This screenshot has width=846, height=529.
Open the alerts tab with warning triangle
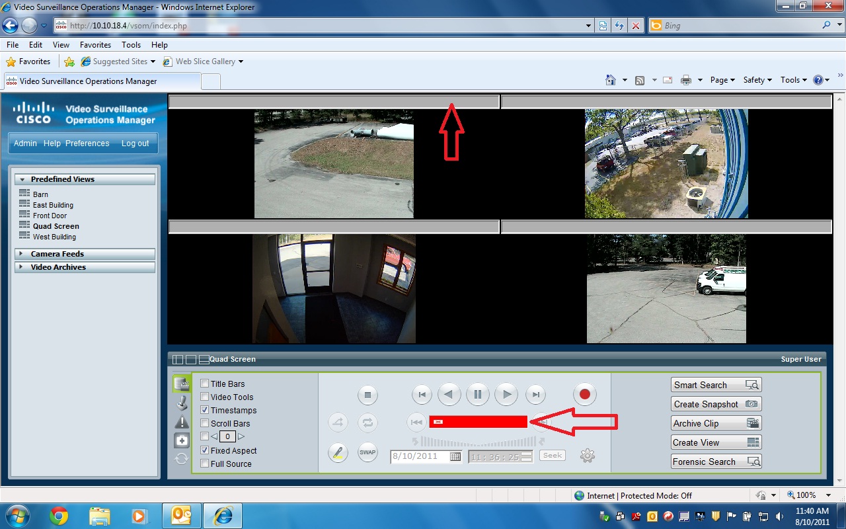[181, 422]
